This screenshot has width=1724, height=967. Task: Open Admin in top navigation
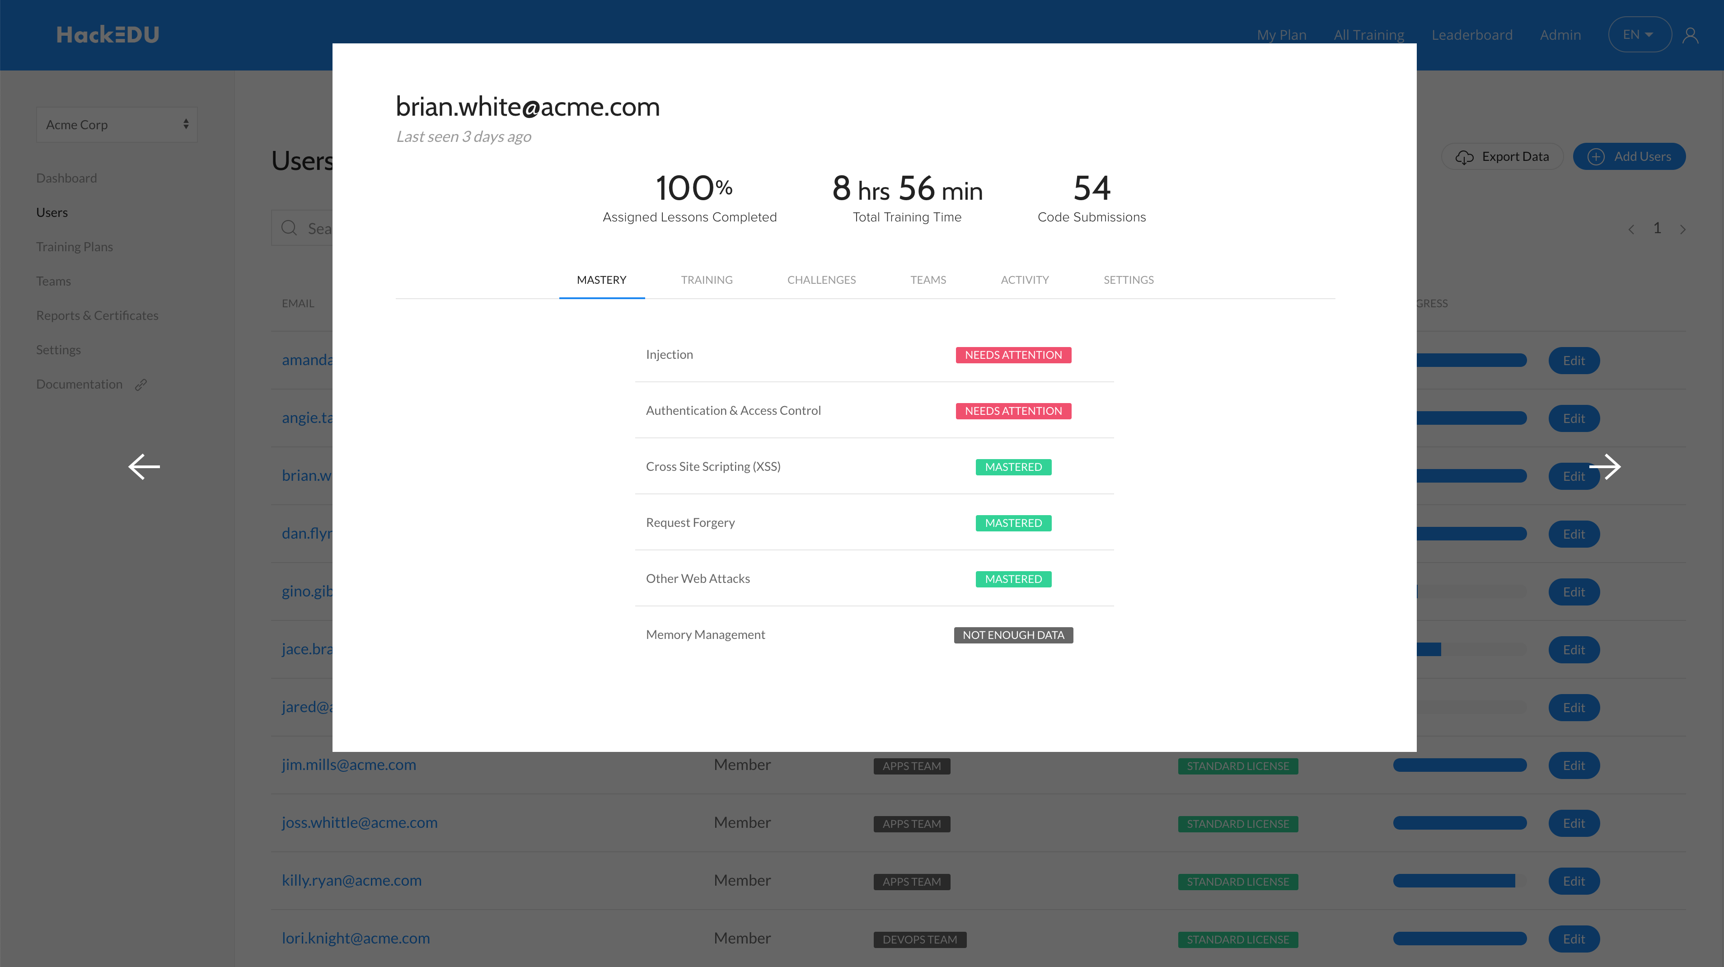click(1560, 35)
